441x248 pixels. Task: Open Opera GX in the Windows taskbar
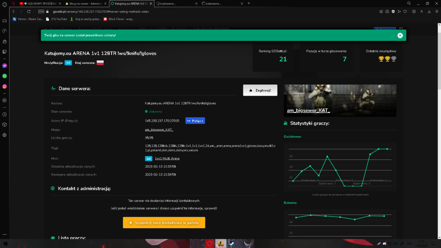209,244
